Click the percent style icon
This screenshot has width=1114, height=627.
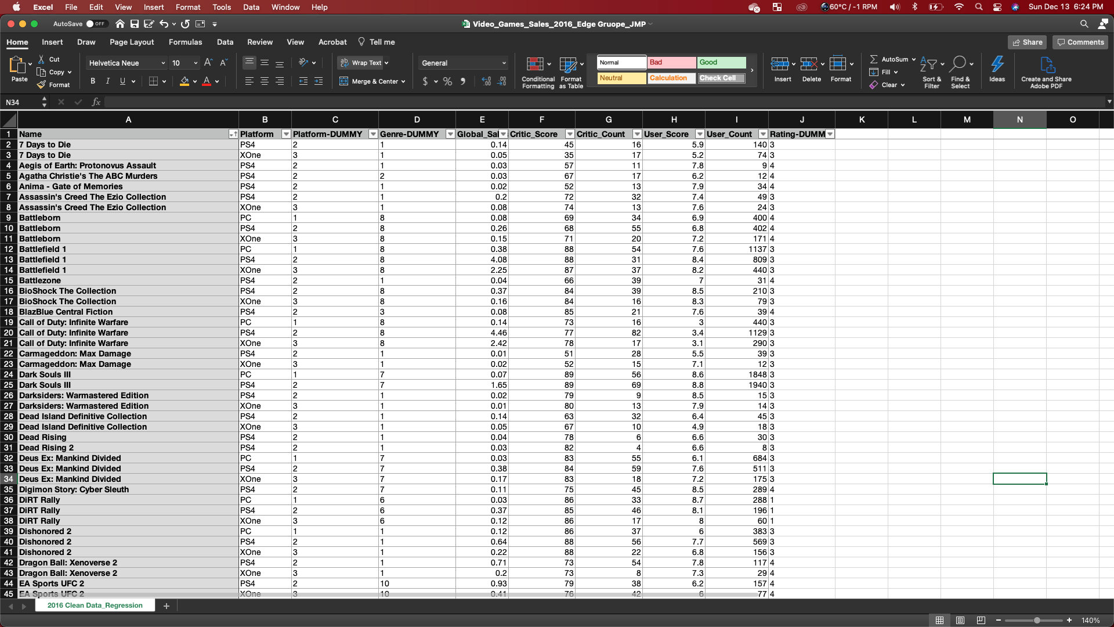(447, 81)
